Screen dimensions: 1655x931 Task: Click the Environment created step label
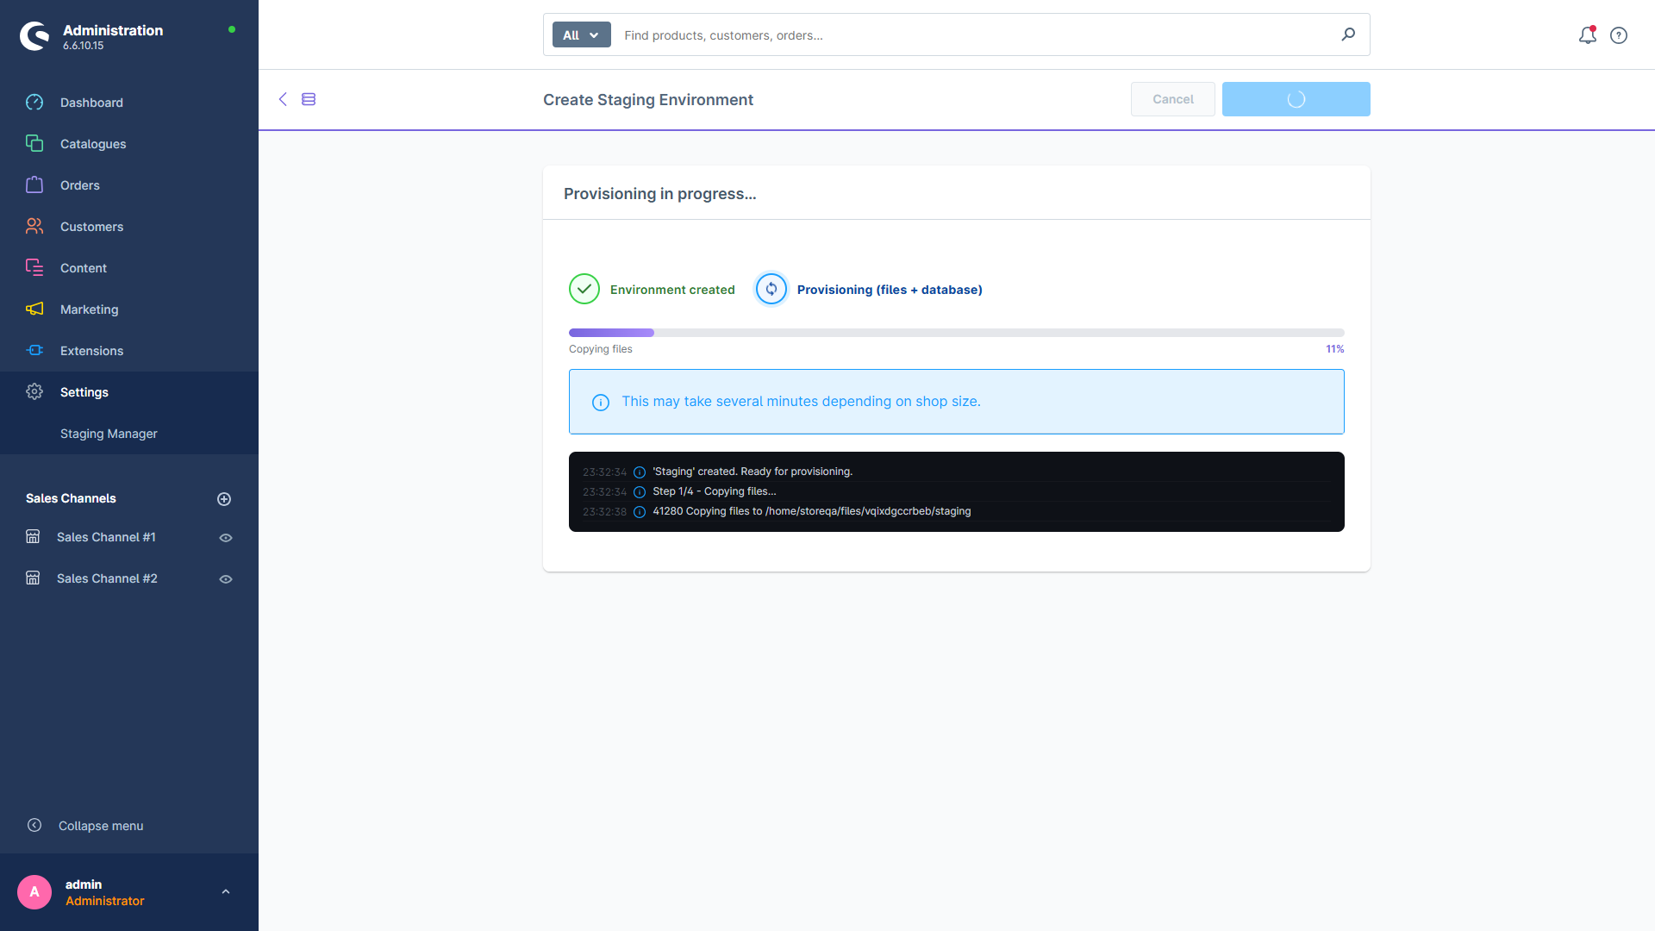coord(672,290)
